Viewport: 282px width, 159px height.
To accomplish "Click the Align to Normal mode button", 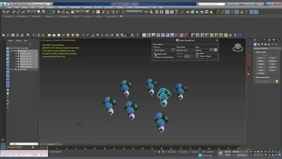I will (x=197, y=56).
